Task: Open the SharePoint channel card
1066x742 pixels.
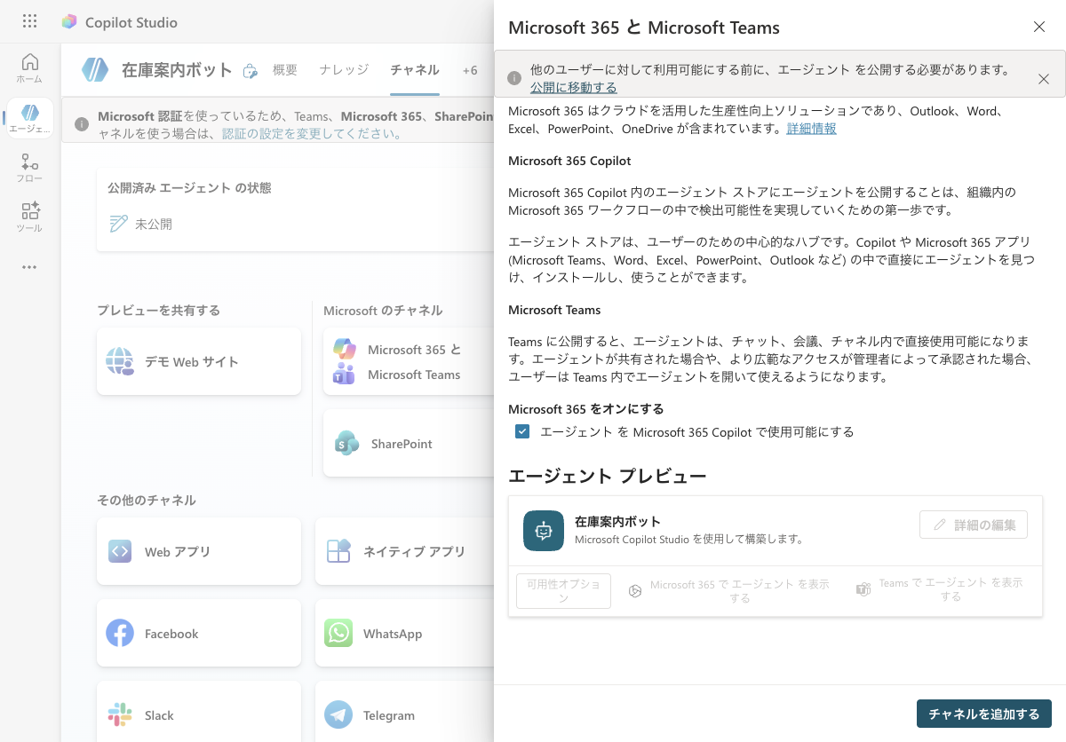Action: point(409,443)
